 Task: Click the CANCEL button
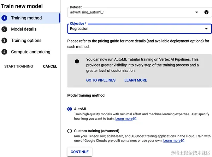click(x=50, y=66)
